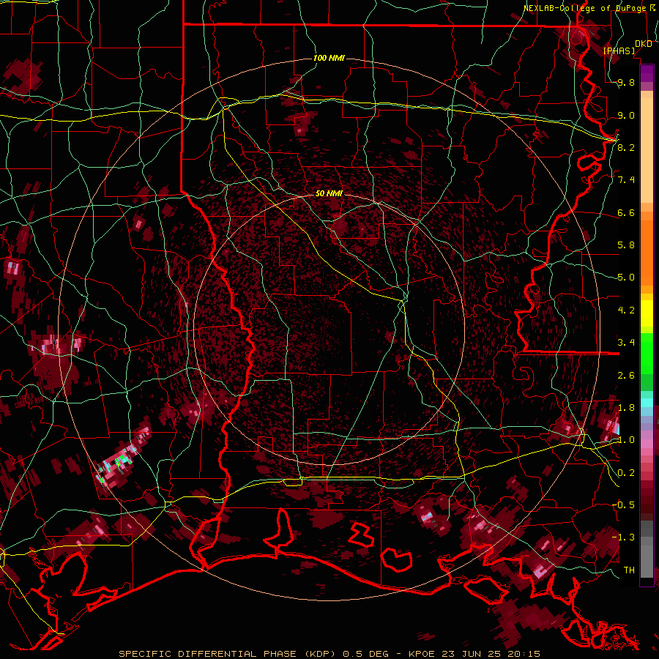Click the 2.6 legend value

pos(626,376)
